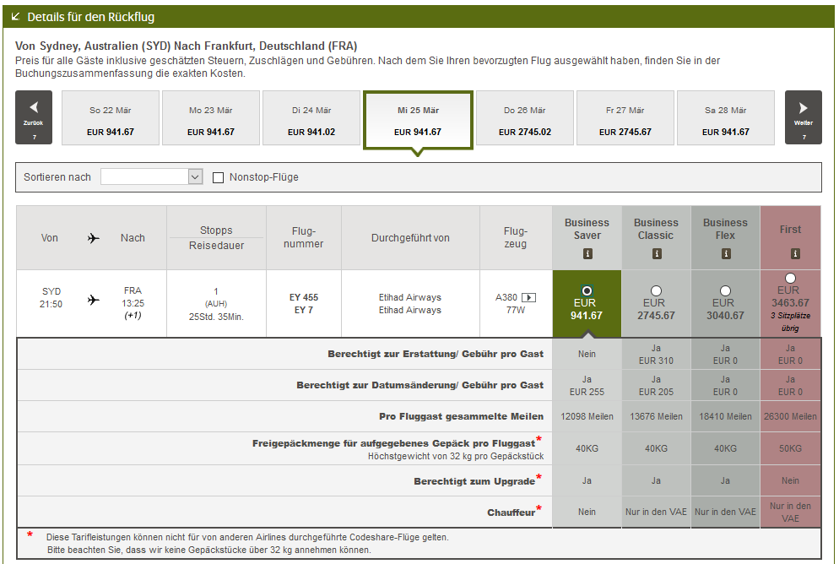Switch to So 22 Mär date tab
This screenshot has width=839, height=564.
[x=110, y=120]
